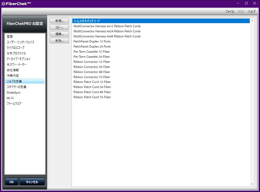Maximize the FiberChek PRO window
260x192 pixels.
(x=247, y=3)
